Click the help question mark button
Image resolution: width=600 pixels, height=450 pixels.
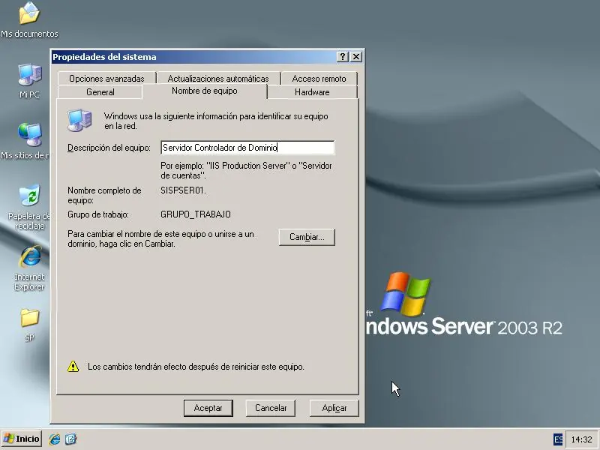343,57
